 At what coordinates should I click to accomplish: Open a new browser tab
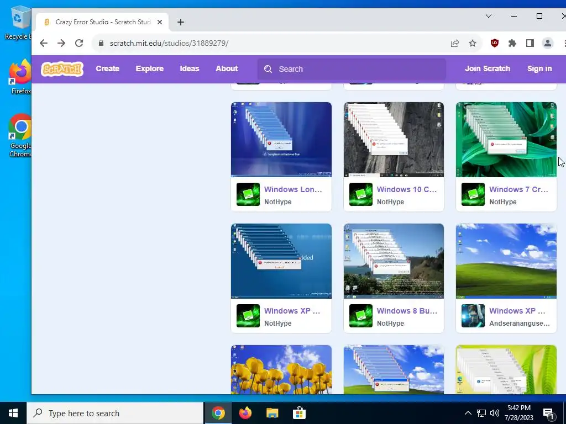click(181, 22)
